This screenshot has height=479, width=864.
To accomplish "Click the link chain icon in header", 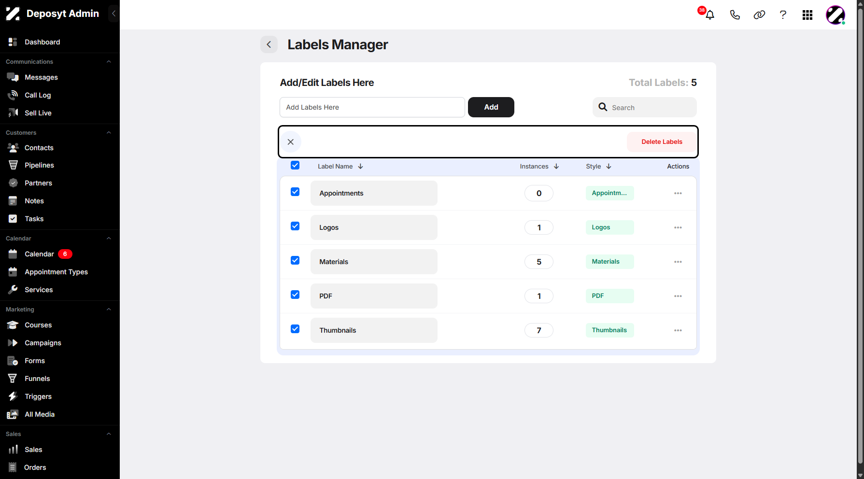I will (x=759, y=15).
